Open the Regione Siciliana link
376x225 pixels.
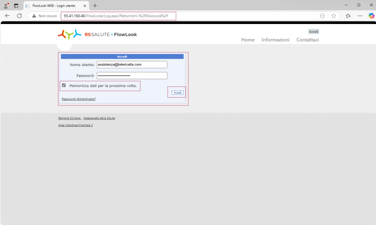coord(69,118)
